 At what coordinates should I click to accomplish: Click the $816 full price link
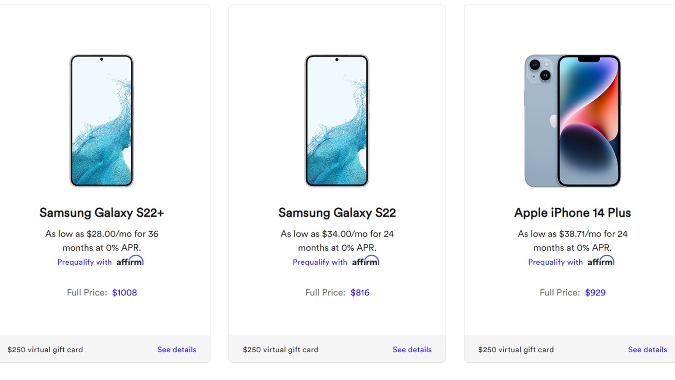pos(360,292)
